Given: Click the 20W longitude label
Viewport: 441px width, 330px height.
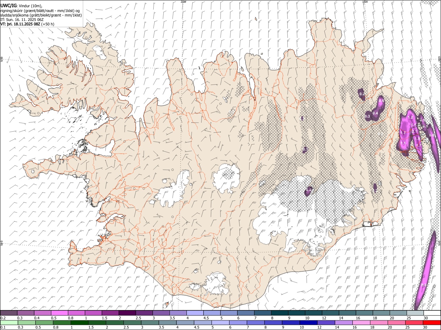Looking at the screenshot, I should click(x=183, y=2).
